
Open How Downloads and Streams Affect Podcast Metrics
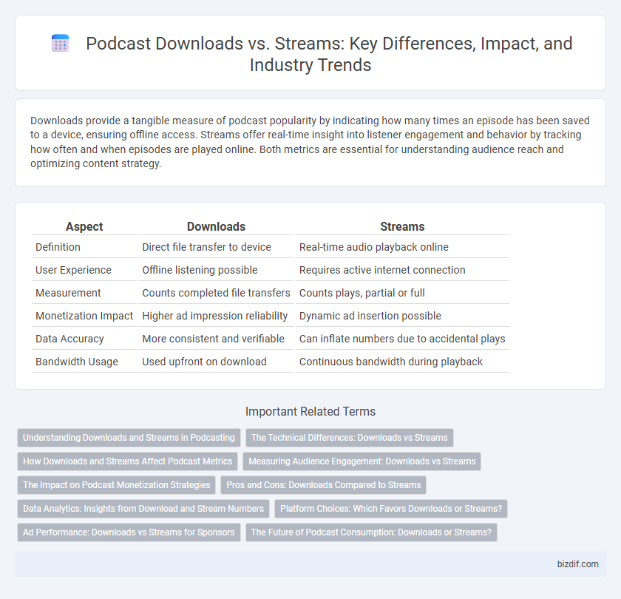[127, 461]
